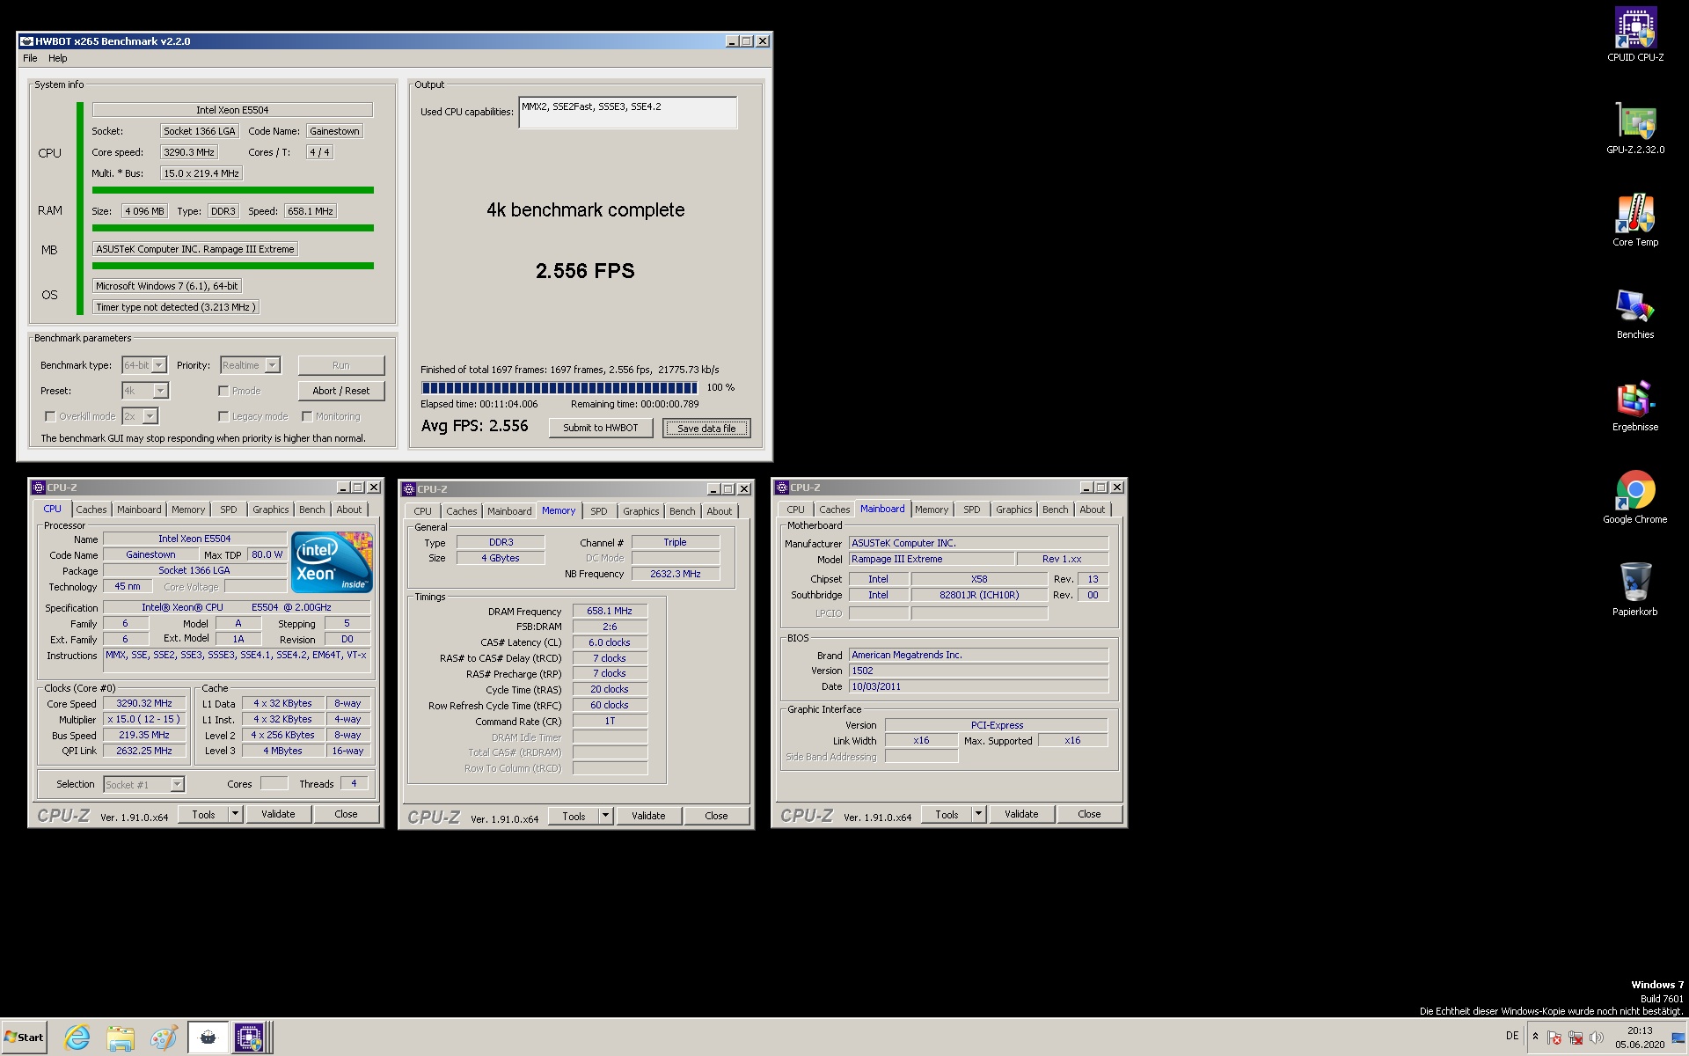Viewport: 1689px width, 1056px height.
Task: Open the Overkill 2x dropdown
Action: tap(150, 416)
